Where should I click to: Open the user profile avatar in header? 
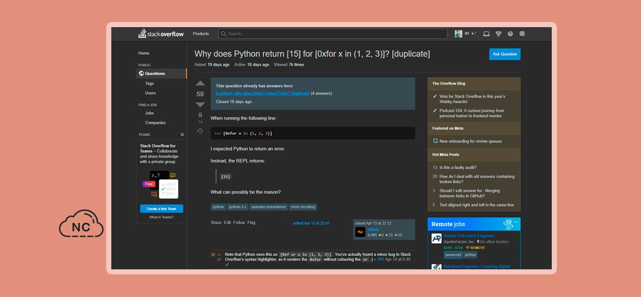(x=458, y=34)
